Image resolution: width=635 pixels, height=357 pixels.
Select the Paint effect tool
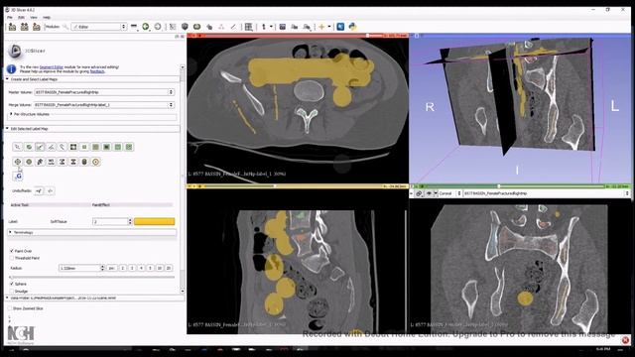(40, 147)
